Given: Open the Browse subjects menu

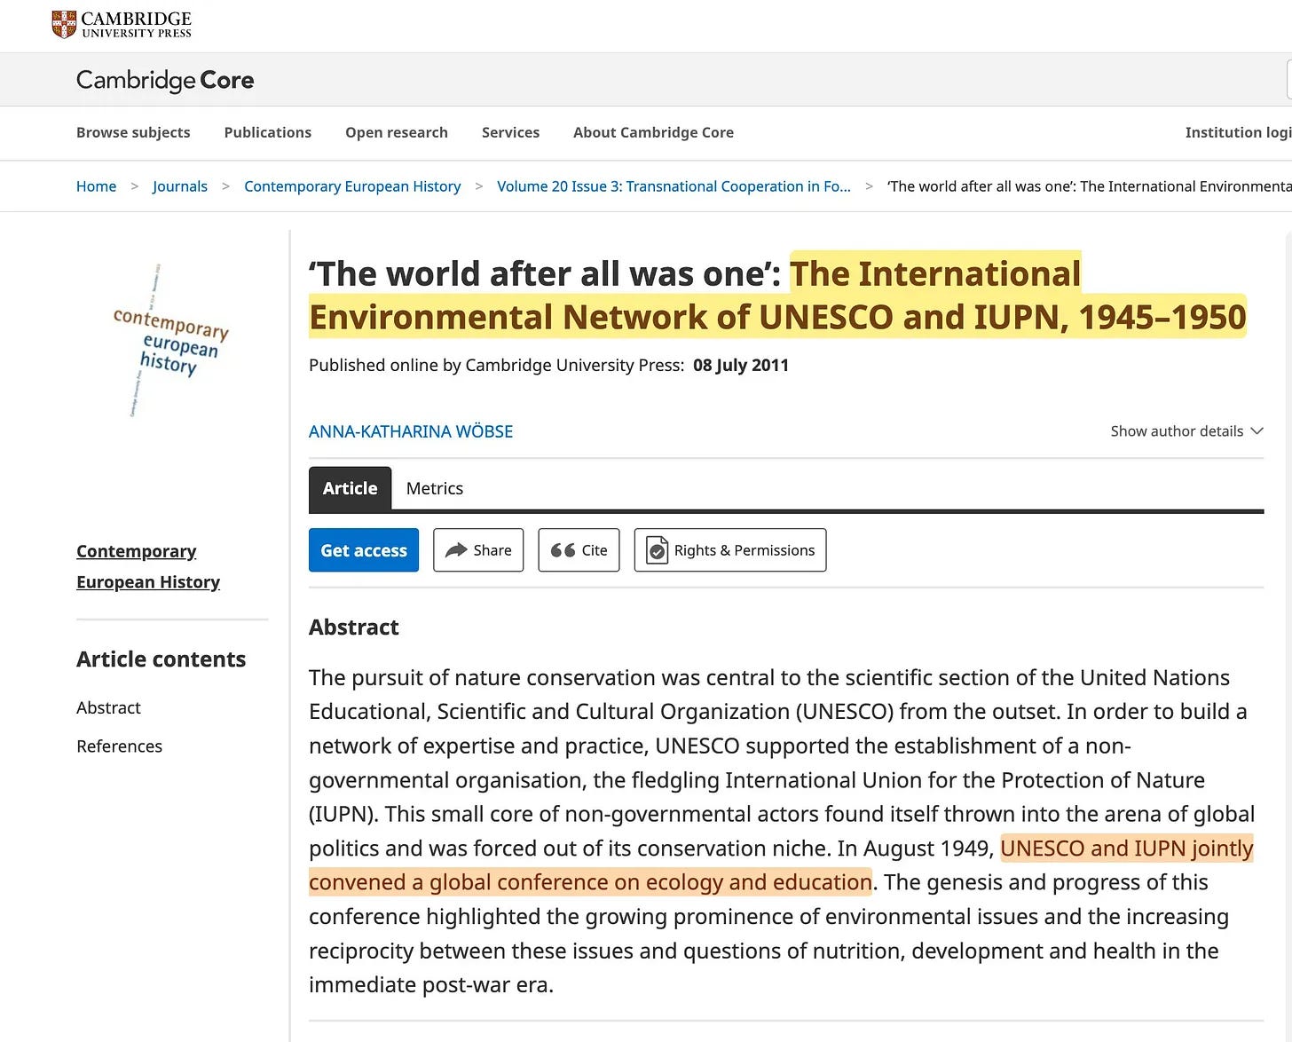Looking at the screenshot, I should pyautogui.click(x=133, y=132).
